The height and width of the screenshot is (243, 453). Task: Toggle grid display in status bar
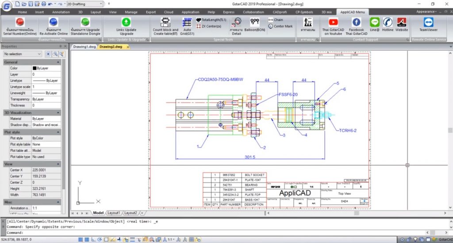click(x=87, y=239)
